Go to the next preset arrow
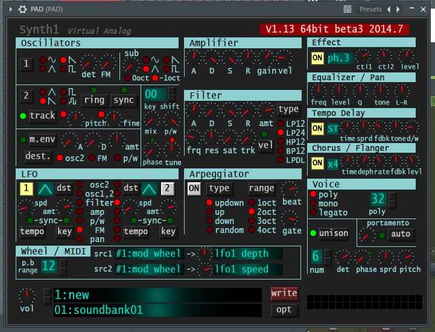The image size is (435, 332). pyautogui.click(x=398, y=9)
